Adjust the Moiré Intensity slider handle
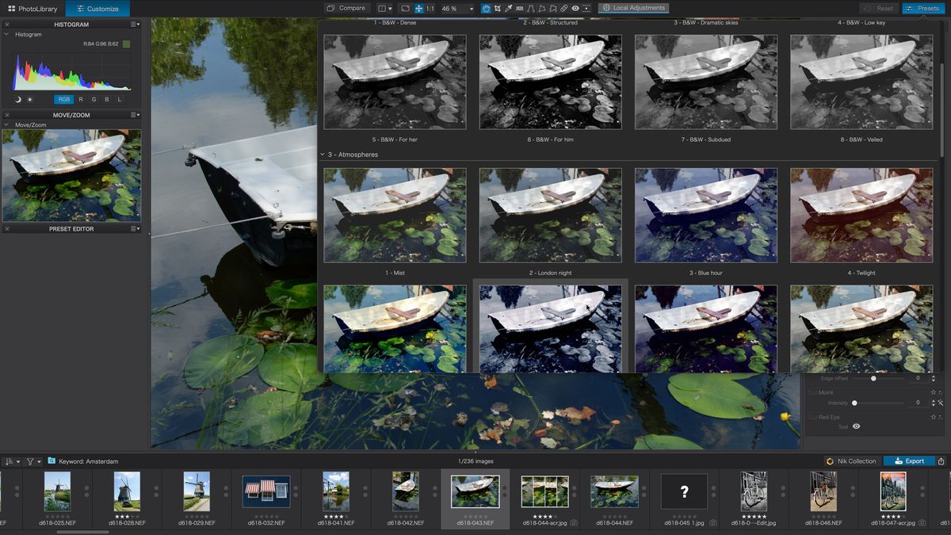This screenshot has width=951, height=535. point(854,403)
